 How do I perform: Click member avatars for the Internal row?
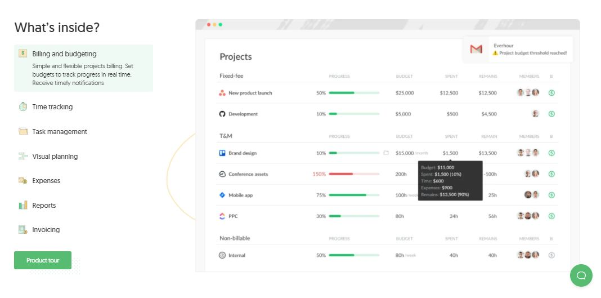pos(528,255)
